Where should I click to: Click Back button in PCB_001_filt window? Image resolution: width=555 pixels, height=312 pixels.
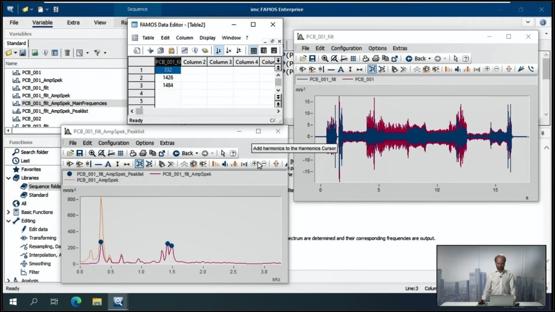point(416,58)
